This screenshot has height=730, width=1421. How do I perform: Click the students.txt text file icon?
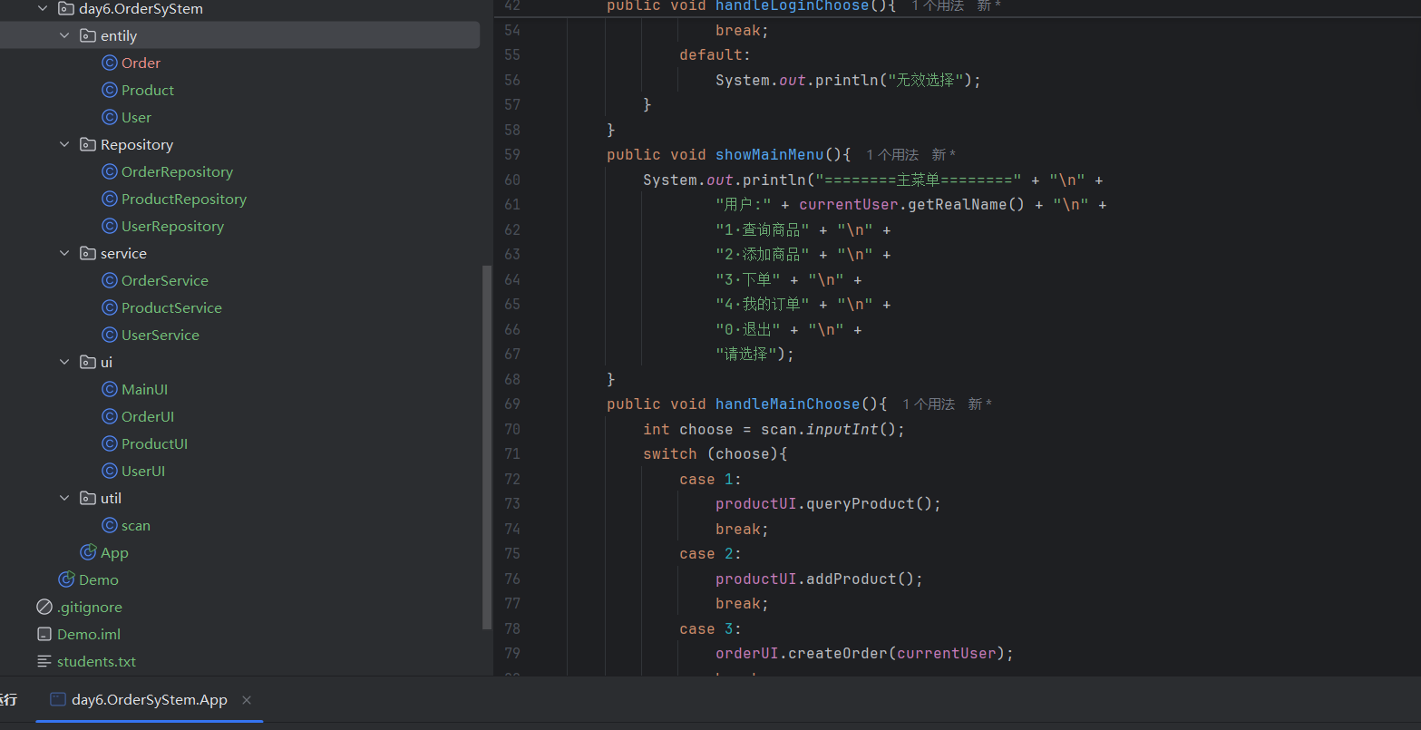(x=44, y=662)
